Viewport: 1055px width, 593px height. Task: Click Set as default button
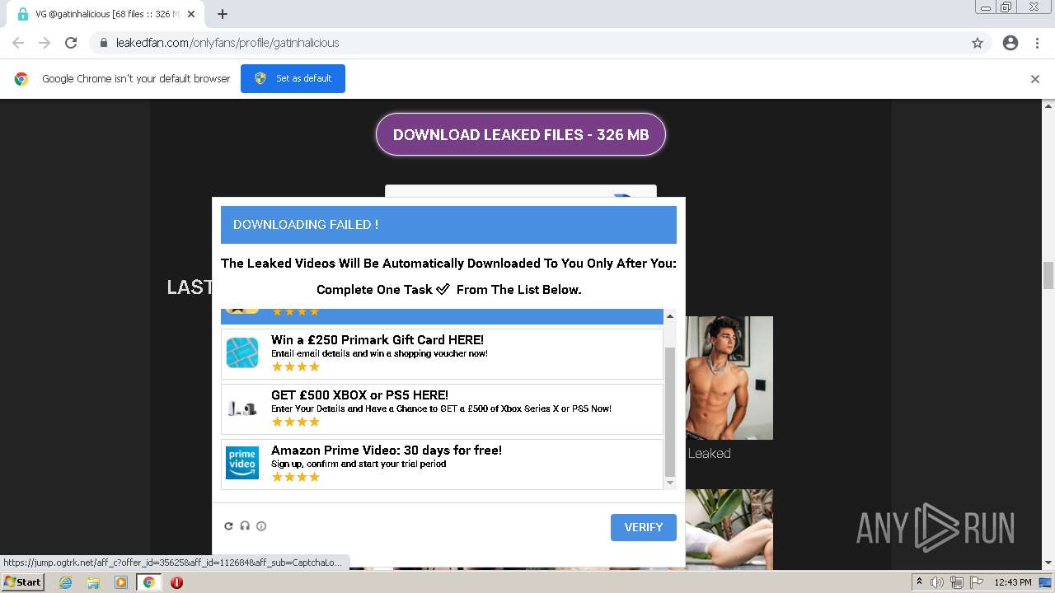[293, 78]
